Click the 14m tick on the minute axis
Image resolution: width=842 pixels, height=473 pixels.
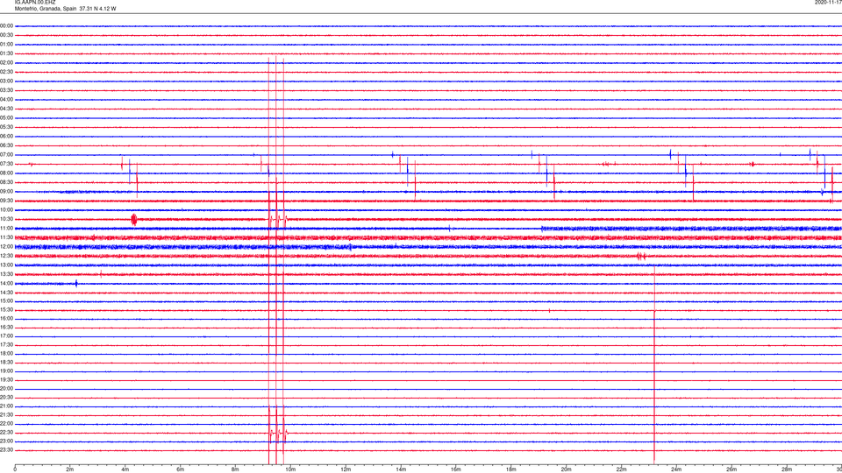(x=401, y=469)
